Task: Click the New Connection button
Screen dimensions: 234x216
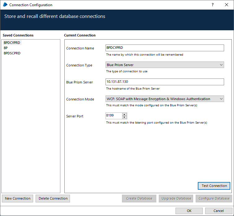Action: point(18,198)
